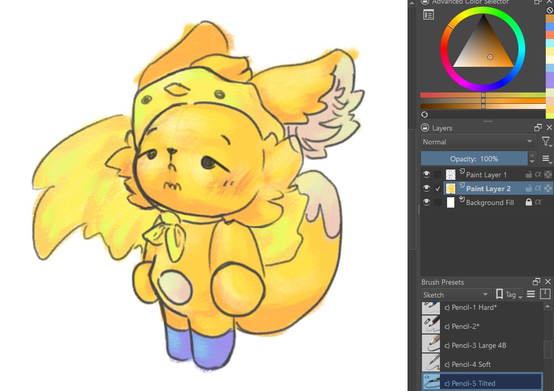This screenshot has width=554, height=391.
Task: Click the fill layer type icon on Background Fill
Action: tap(462, 199)
